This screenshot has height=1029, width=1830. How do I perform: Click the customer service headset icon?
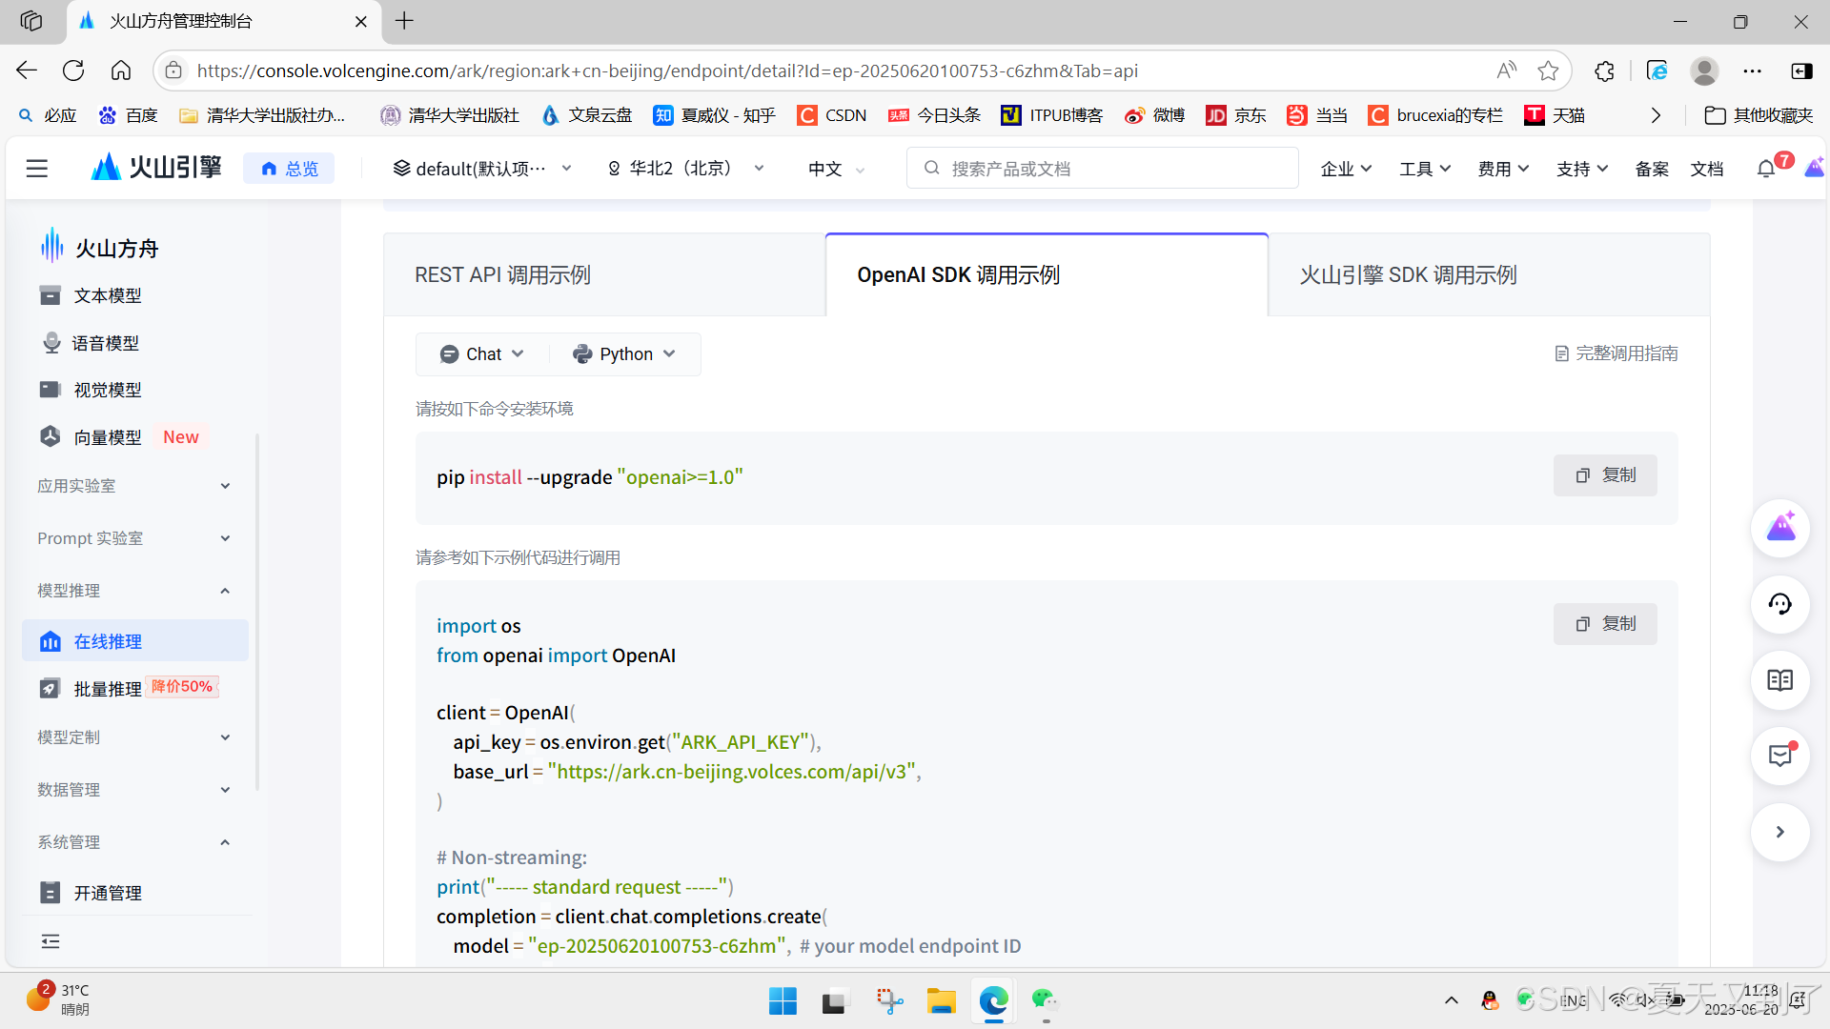pos(1779,604)
